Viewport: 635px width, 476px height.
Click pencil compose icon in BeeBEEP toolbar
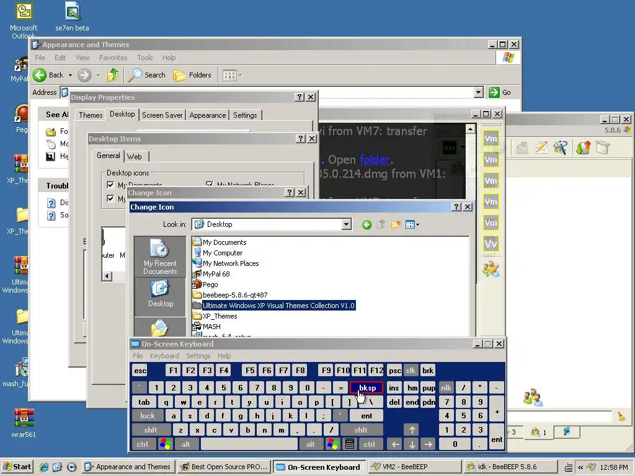point(541,148)
